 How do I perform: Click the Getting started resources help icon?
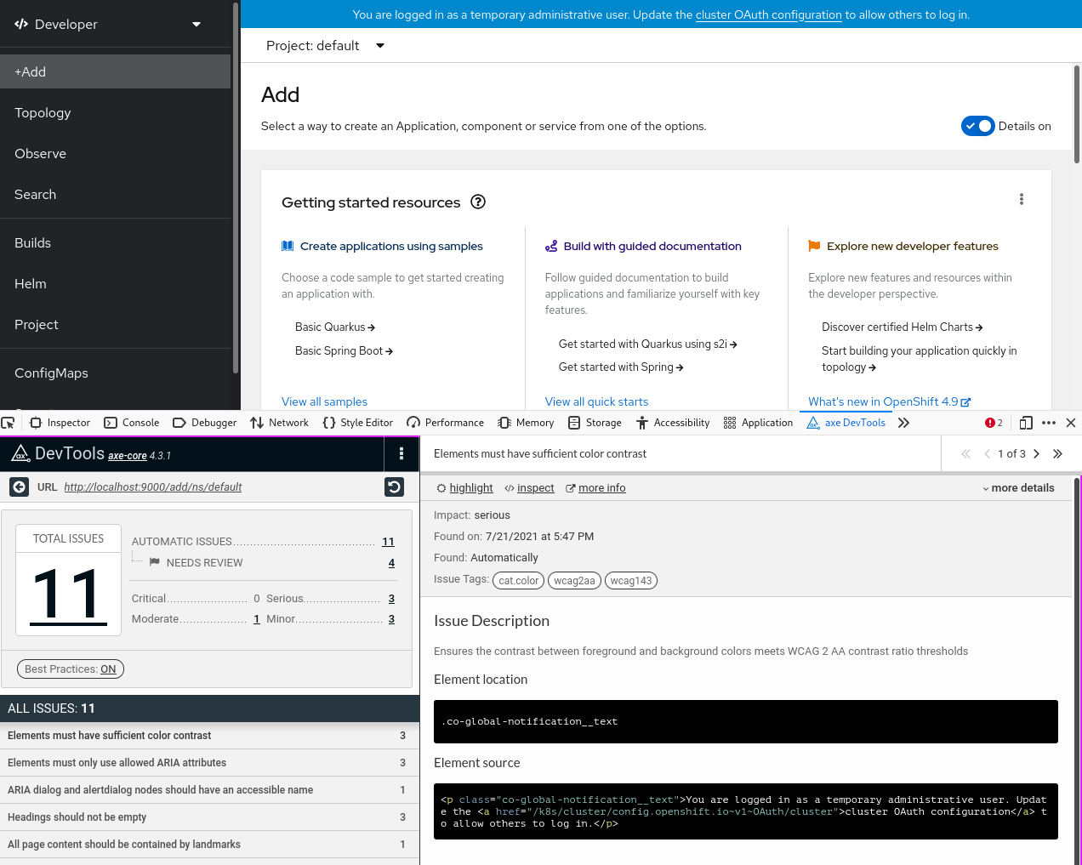[x=478, y=202]
